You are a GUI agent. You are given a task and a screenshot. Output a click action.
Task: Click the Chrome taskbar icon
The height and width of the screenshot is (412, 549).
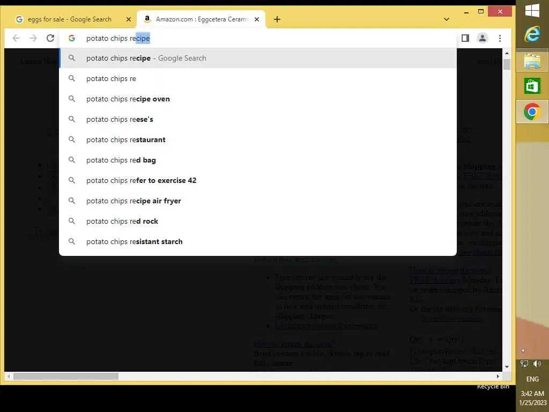tap(532, 112)
